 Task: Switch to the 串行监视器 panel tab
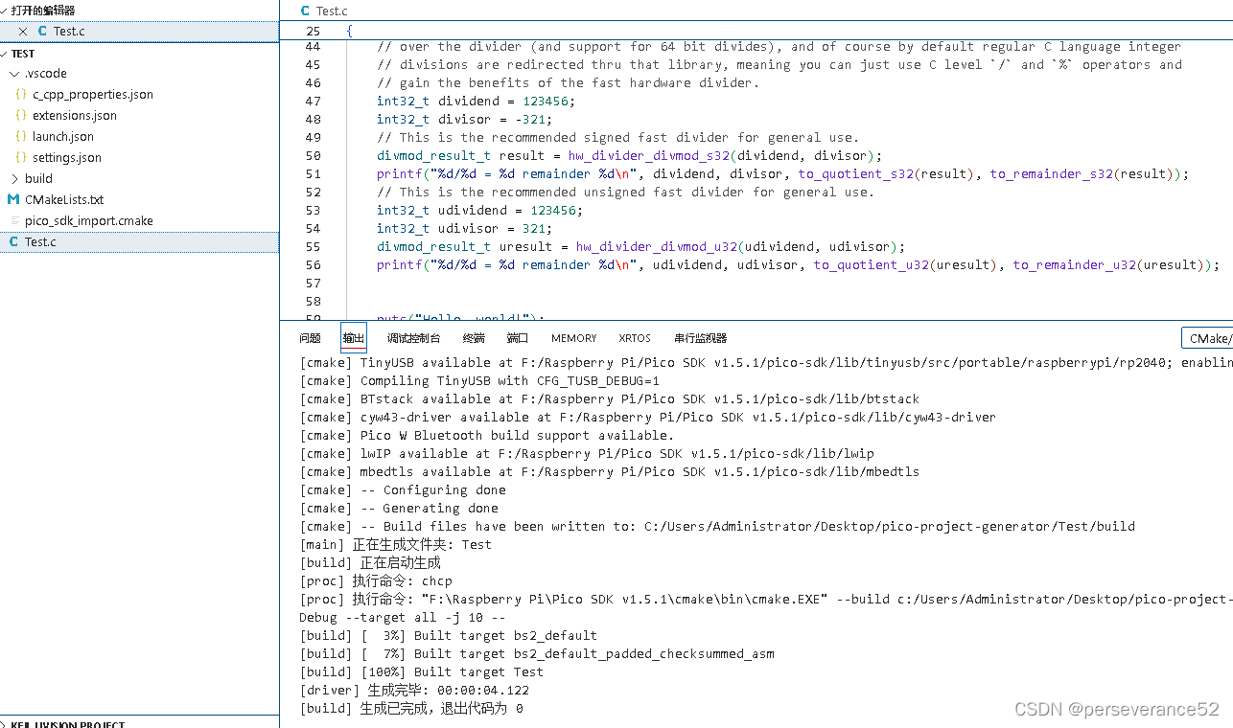tap(700, 338)
